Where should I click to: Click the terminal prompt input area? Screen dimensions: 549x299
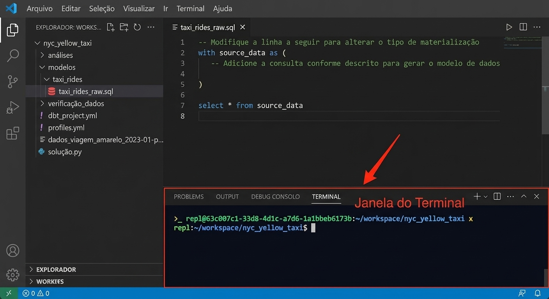pyautogui.click(x=313, y=228)
